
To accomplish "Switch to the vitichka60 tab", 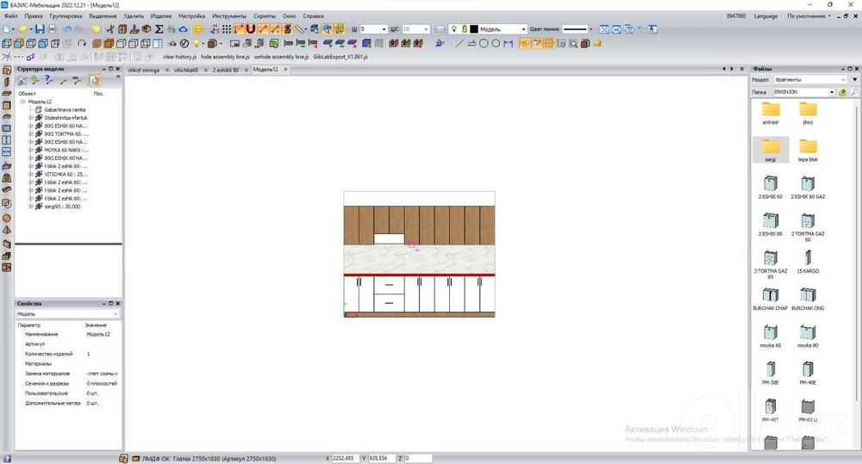I will (186, 71).
